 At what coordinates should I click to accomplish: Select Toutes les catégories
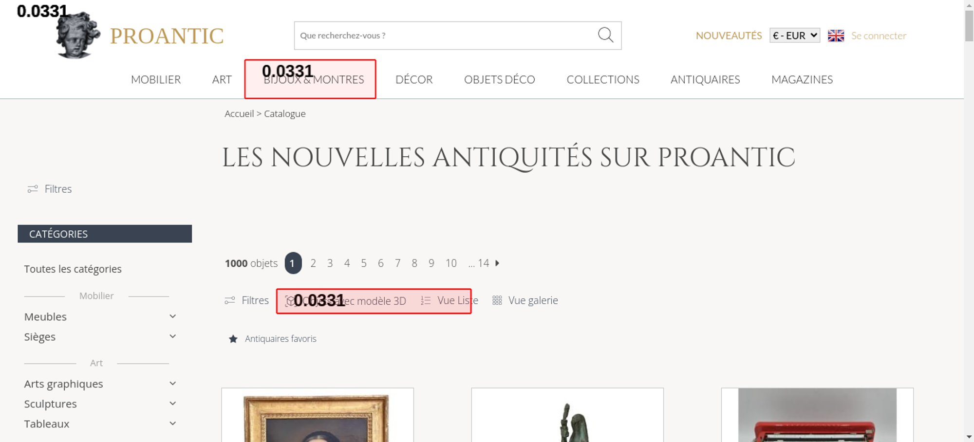coord(73,269)
